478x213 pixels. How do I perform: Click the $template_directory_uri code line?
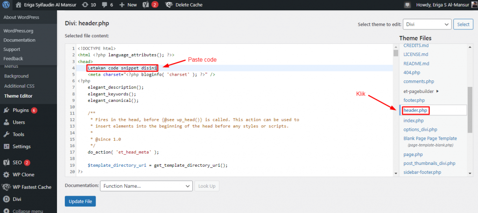click(x=158, y=165)
